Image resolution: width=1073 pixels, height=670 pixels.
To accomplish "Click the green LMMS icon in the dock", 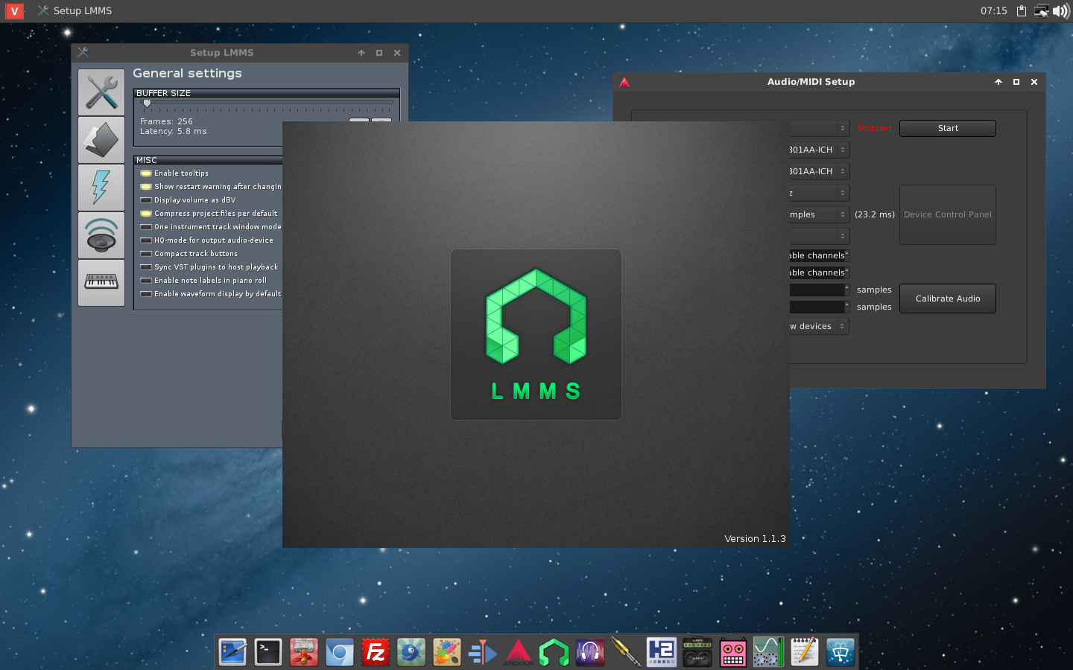I will 554,652.
